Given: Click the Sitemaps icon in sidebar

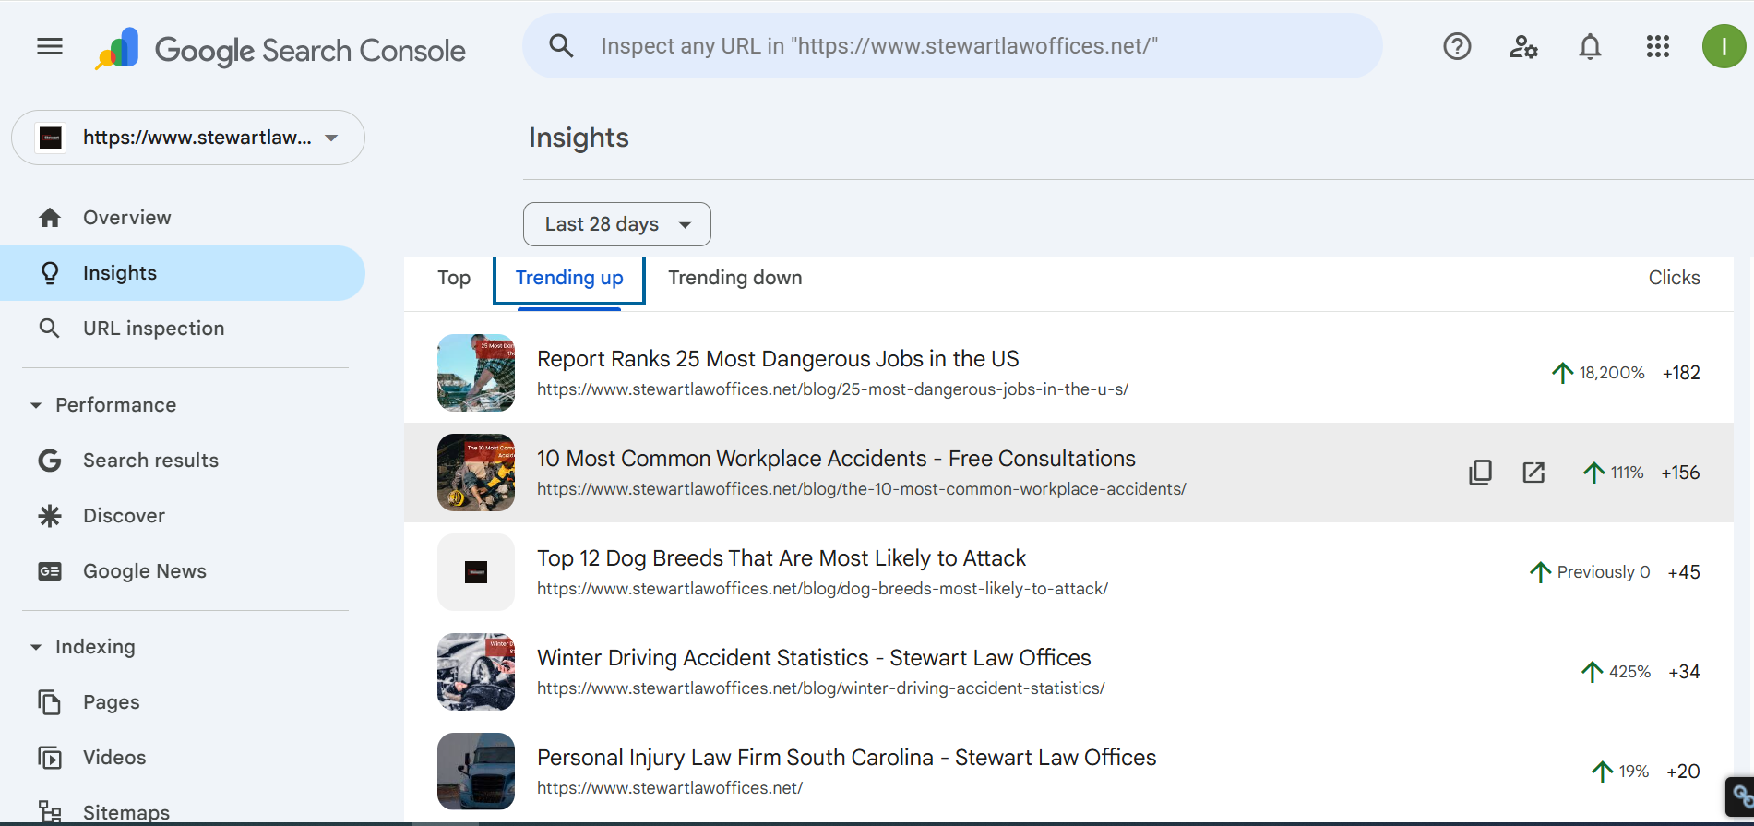Looking at the screenshot, I should pyautogui.click(x=50, y=812).
